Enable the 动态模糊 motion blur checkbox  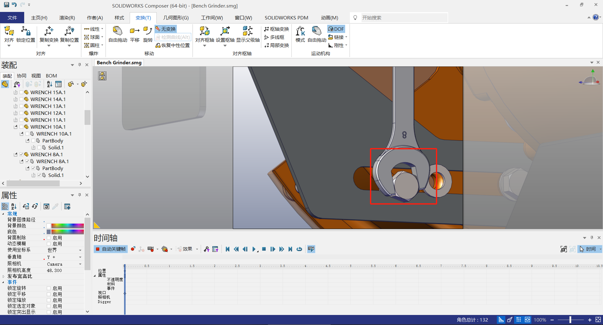point(49,244)
